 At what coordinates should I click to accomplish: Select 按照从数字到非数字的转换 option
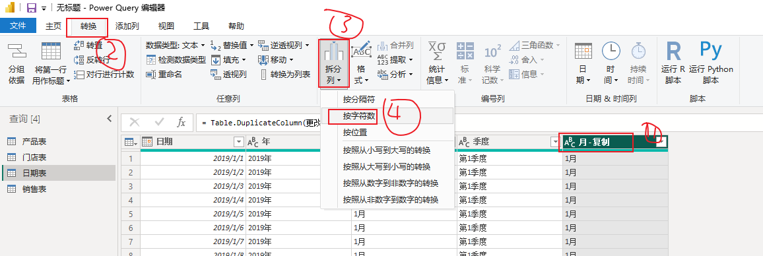coord(387,183)
